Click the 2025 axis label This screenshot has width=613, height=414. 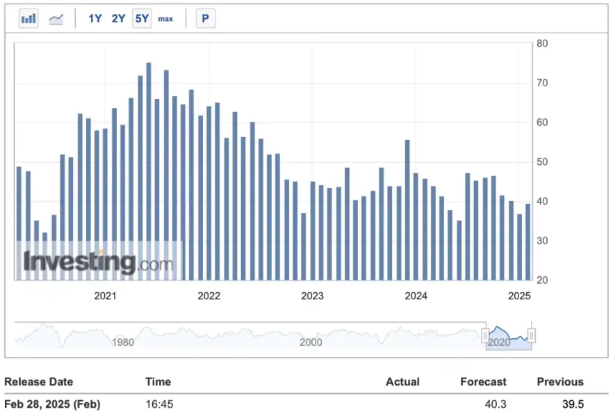point(518,296)
